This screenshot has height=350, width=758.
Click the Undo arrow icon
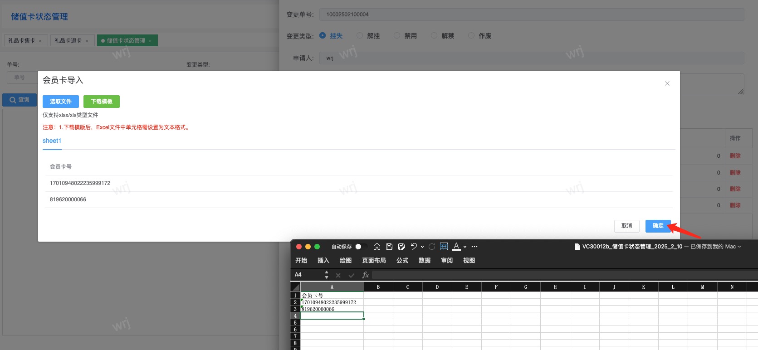(414, 247)
